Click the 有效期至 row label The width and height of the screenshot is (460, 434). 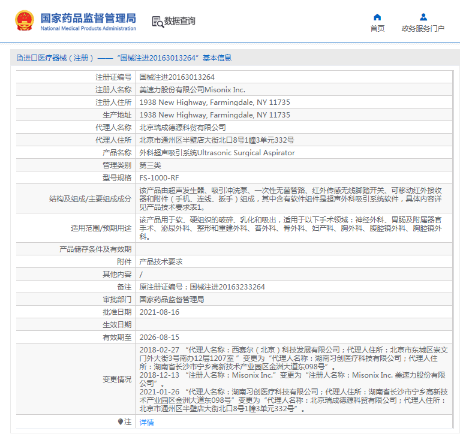(117, 337)
